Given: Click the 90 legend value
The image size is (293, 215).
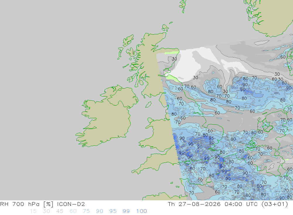Looking at the screenshot, I should (99, 211).
